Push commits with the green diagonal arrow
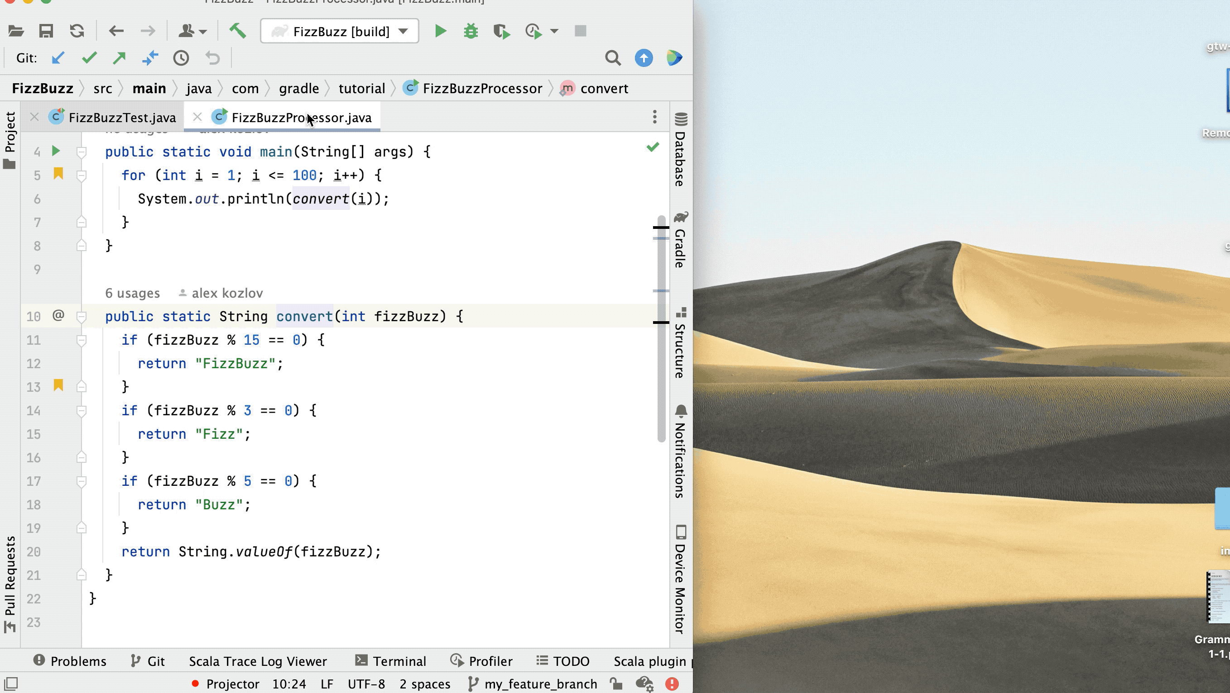 [120, 58]
